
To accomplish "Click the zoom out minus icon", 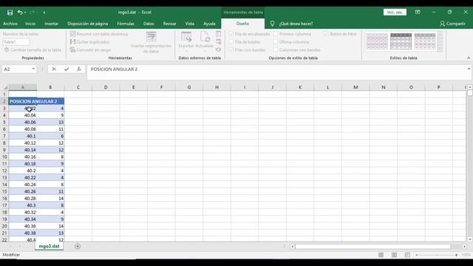I will [x=417, y=255].
